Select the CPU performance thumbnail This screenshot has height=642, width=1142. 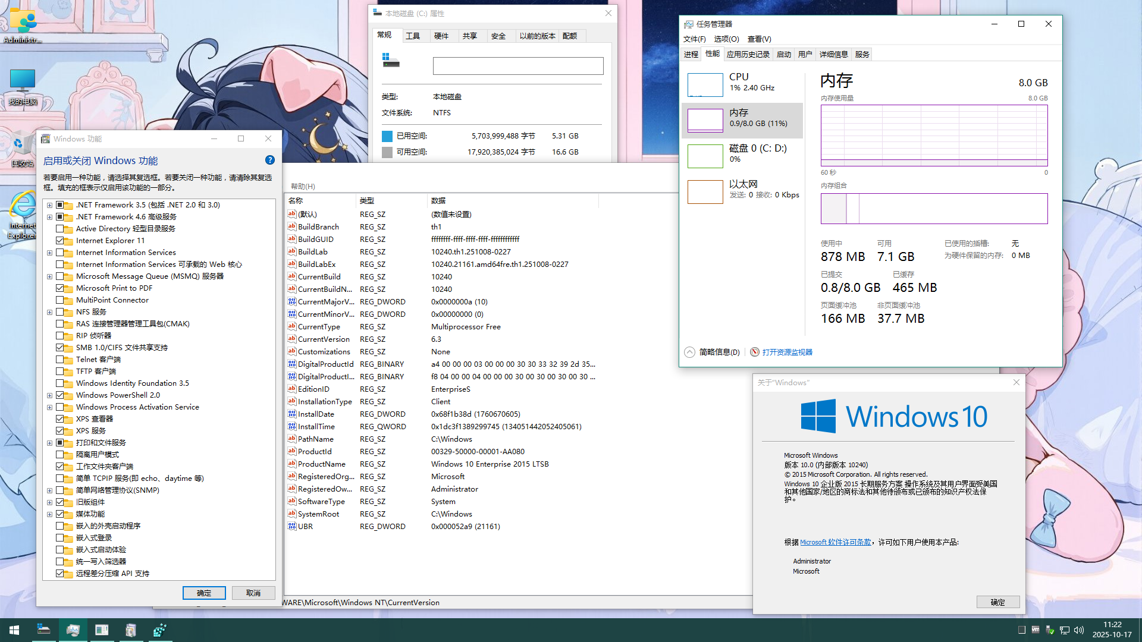point(705,84)
